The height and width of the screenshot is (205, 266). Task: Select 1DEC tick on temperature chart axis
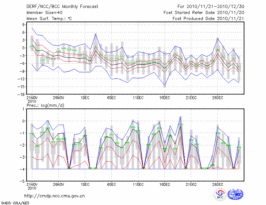pos(85,98)
